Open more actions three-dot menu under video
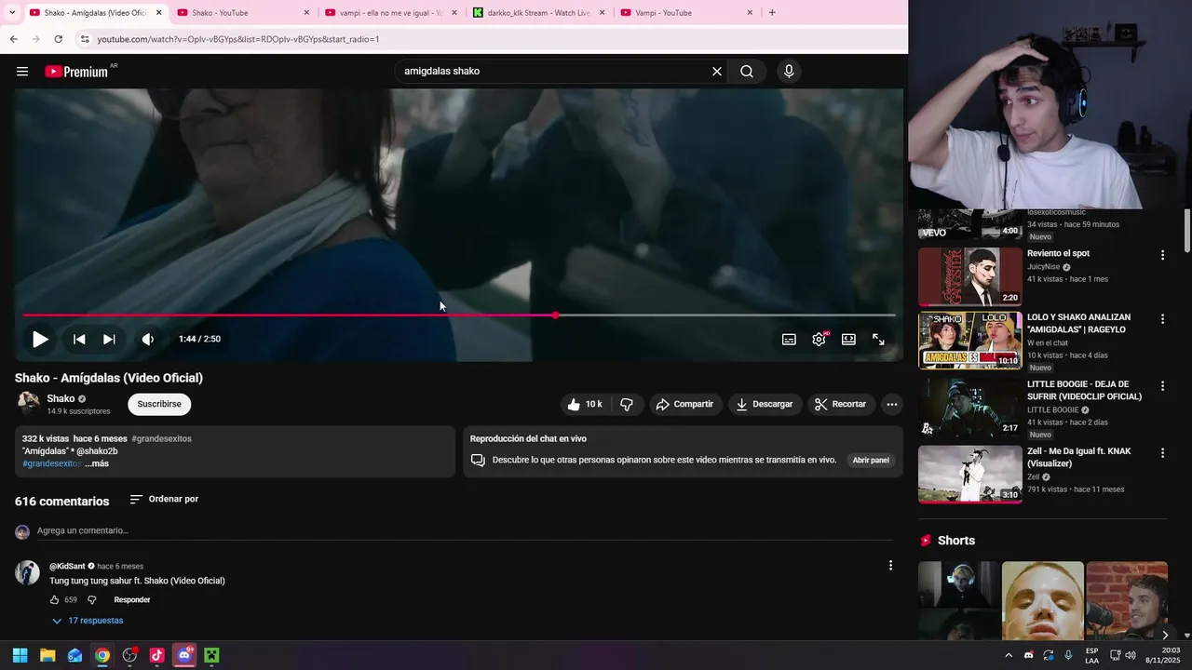Image resolution: width=1192 pixels, height=670 pixels. point(892,404)
